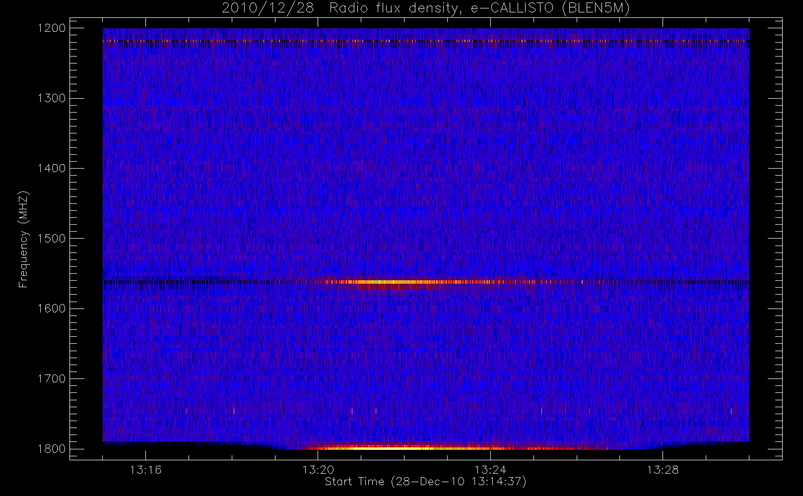
Task: Click the orange interference line near 1220 MHz
Action: coord(426,41)
